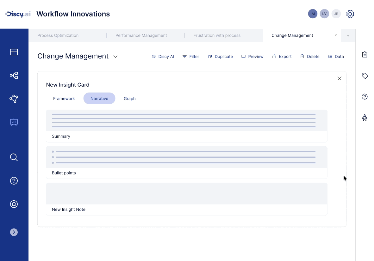Image resolution: width=374 pixels, height=261 pixels.
Task: Select the Graph card style
Action: click(x=130, y=98)
